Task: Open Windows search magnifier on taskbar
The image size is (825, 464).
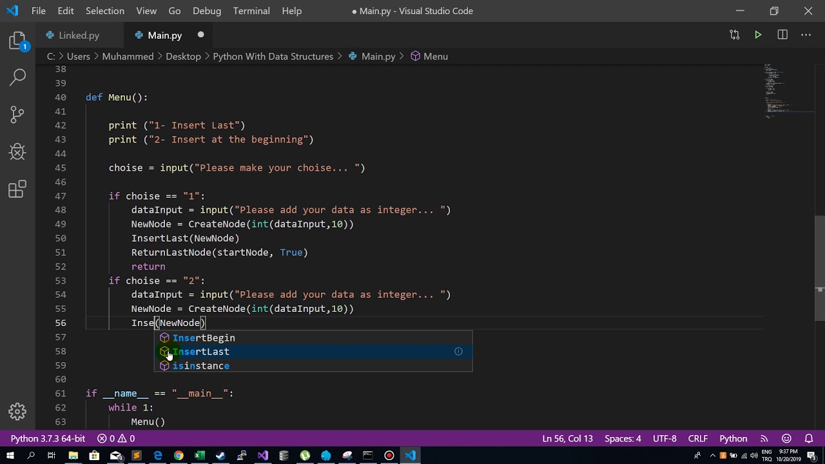Action: pos(31,456)
